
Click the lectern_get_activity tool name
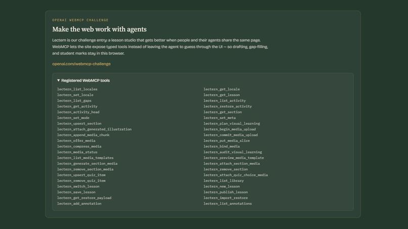point(77,106)
